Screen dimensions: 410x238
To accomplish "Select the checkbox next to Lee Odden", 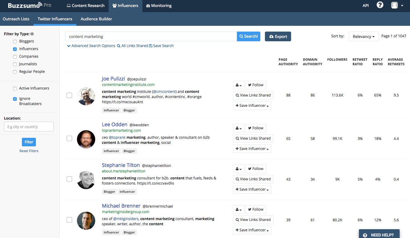I will click(69, 138).
